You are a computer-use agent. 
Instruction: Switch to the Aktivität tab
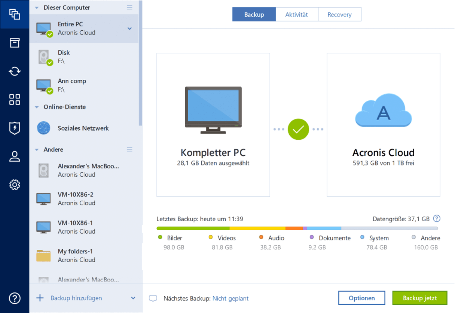297,14
